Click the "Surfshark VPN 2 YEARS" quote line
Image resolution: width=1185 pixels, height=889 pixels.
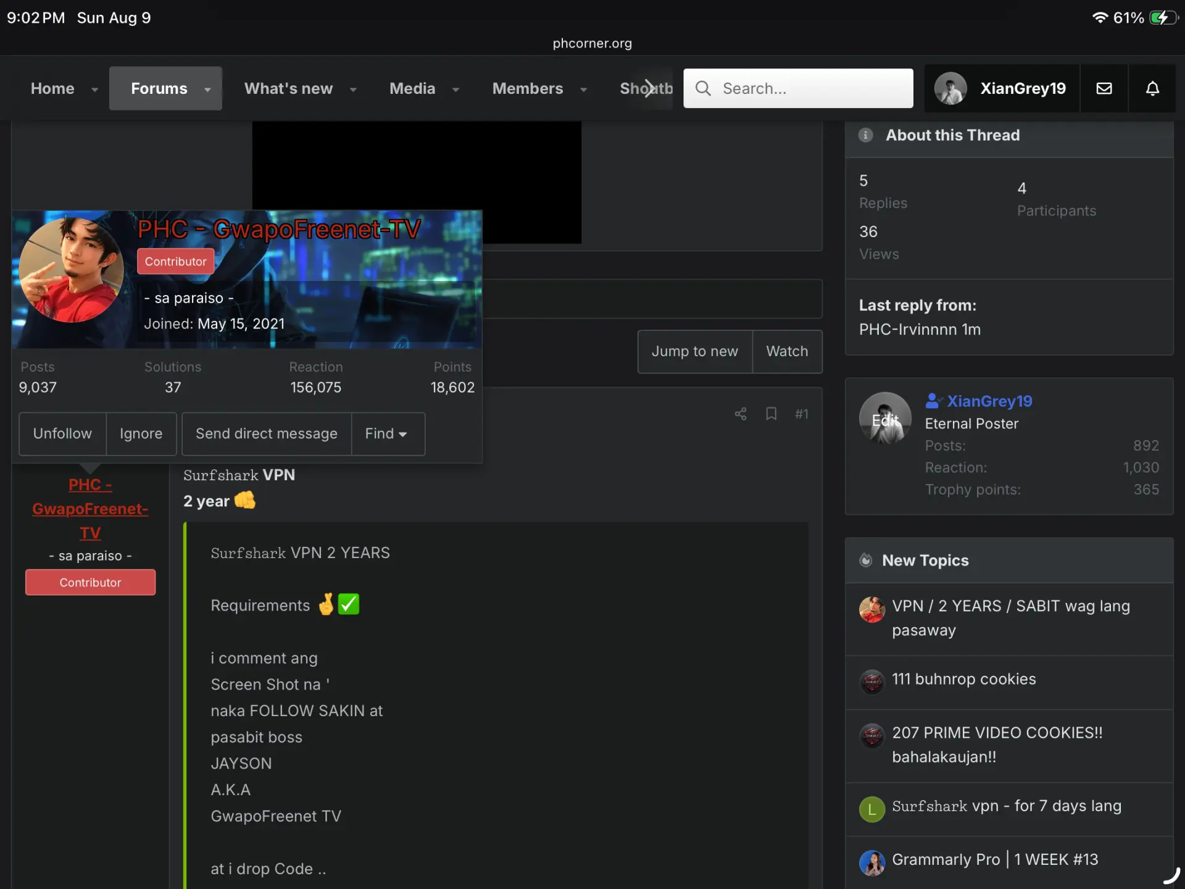[300, 553]
